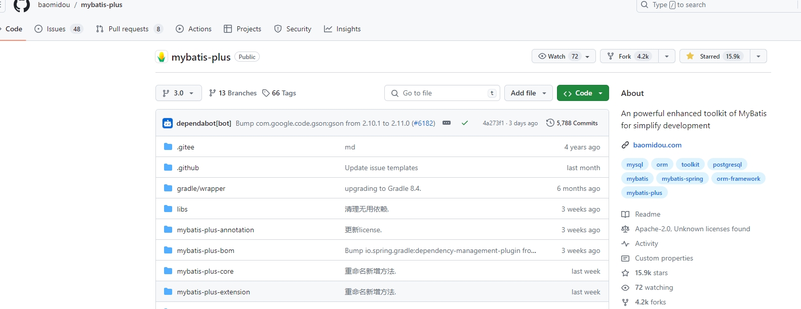
Task: Click the gradle/wrapper folder icon
Action: tap(168, 188)
